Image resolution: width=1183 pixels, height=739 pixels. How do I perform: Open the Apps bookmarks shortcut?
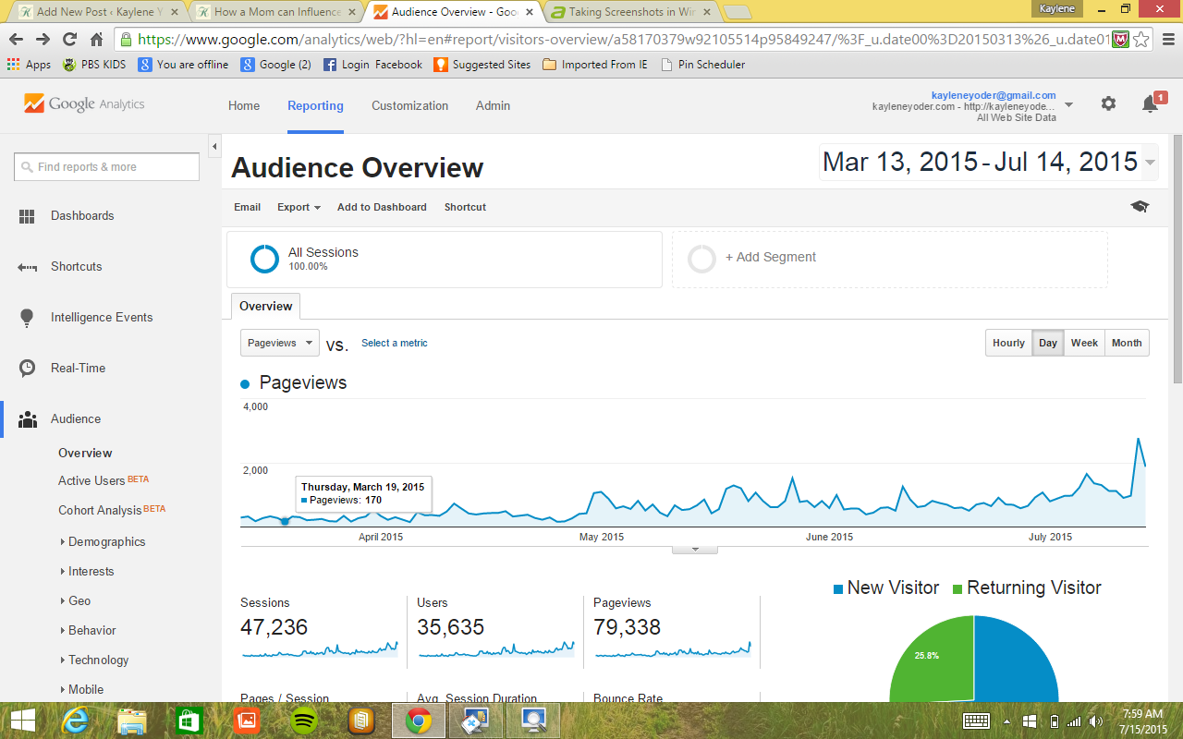pos(29,65)
